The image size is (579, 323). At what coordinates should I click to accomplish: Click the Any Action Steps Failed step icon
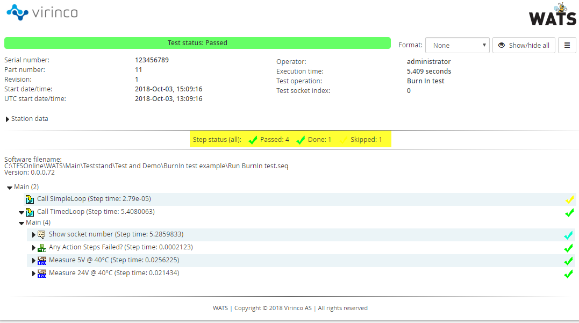(42, 248)
